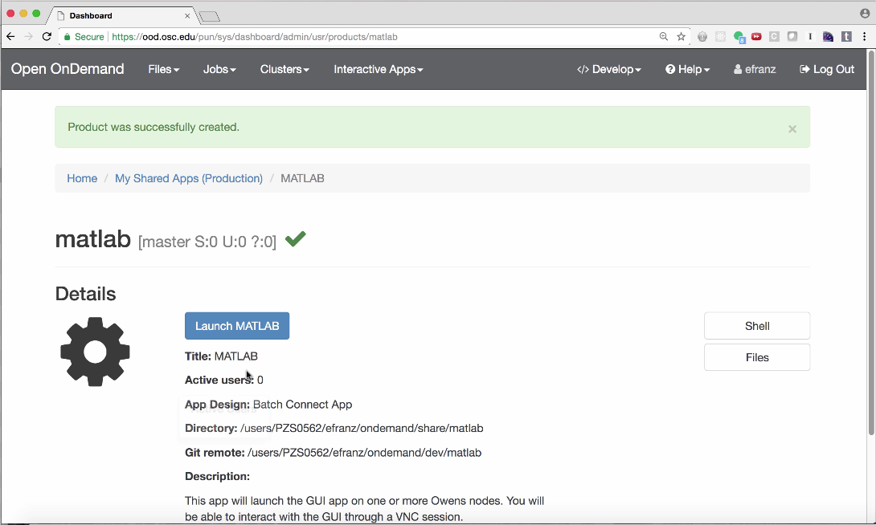Image resolution: width=876 pixels, height=525 pixels.
Task: Open the Develop menu
Action: point(609,69)
